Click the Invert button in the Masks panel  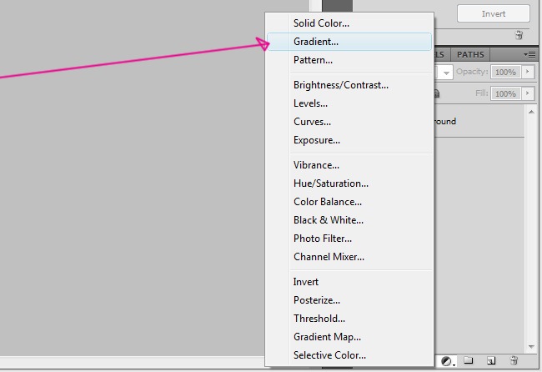[x=494, y=14]
